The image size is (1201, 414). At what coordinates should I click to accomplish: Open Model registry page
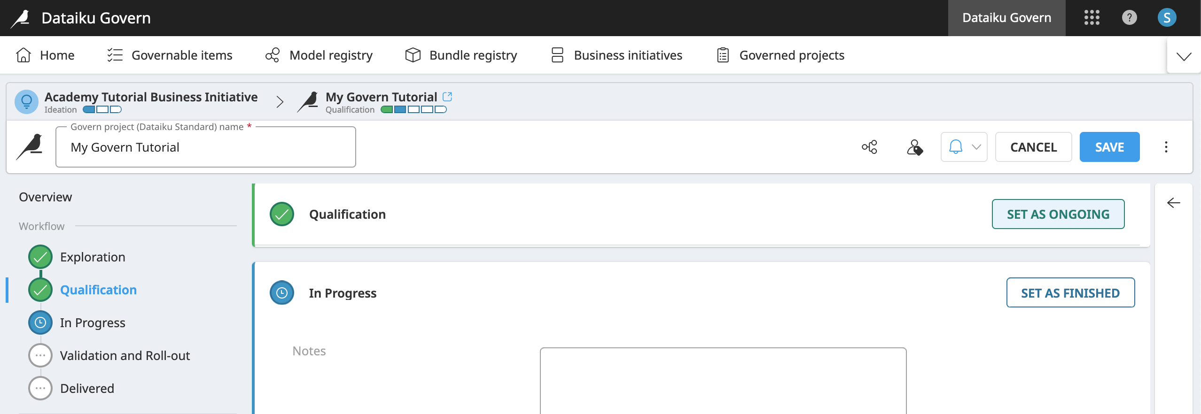click(x=319, y=55)
